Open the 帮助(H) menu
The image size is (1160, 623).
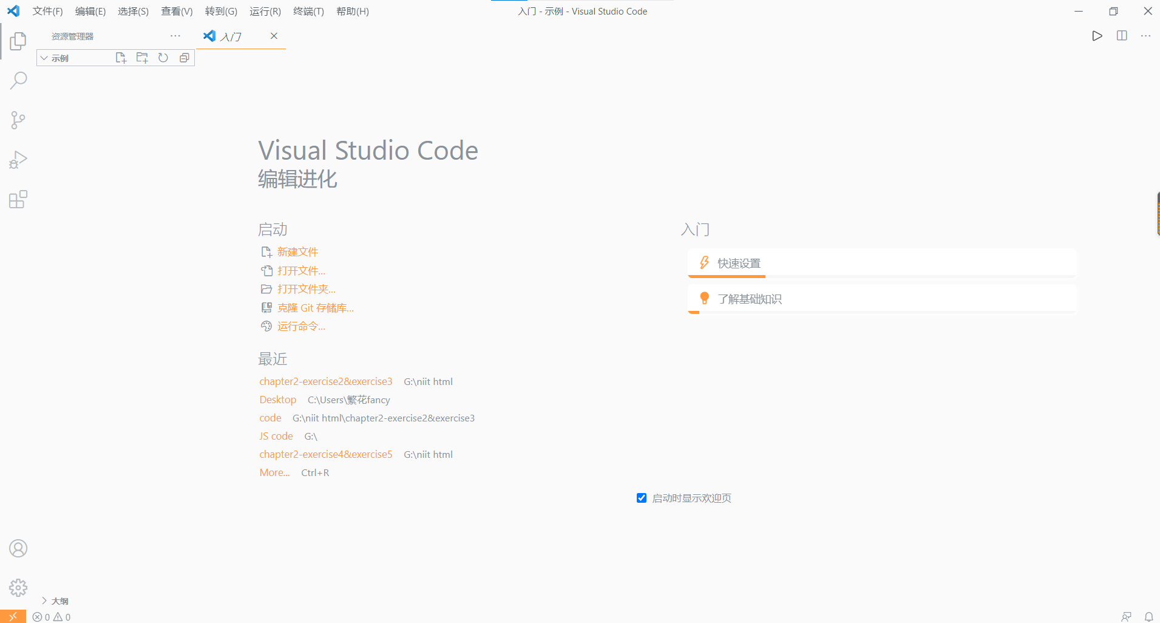click(x=353, y=11)
